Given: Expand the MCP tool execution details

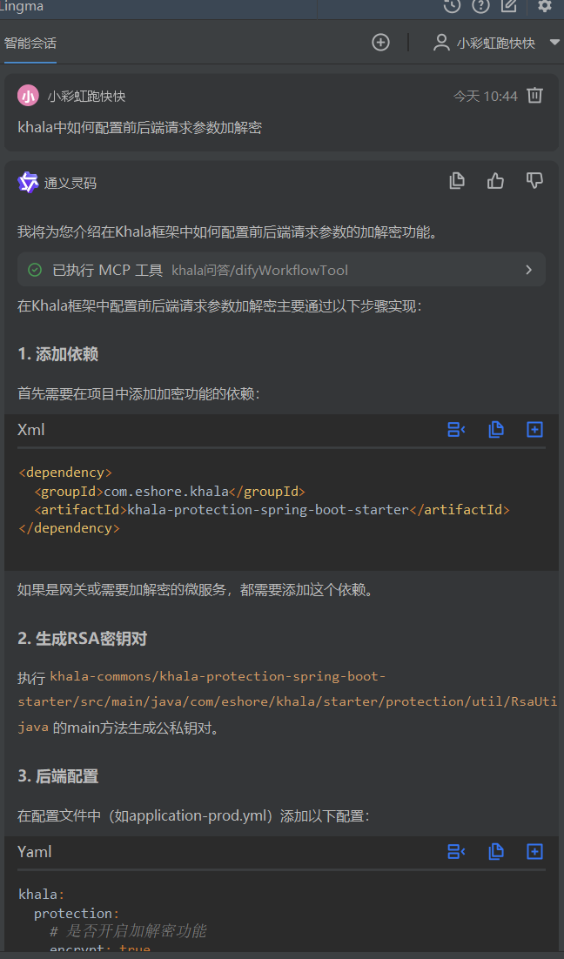Looking at the screenshot, I should coord(528,270).
